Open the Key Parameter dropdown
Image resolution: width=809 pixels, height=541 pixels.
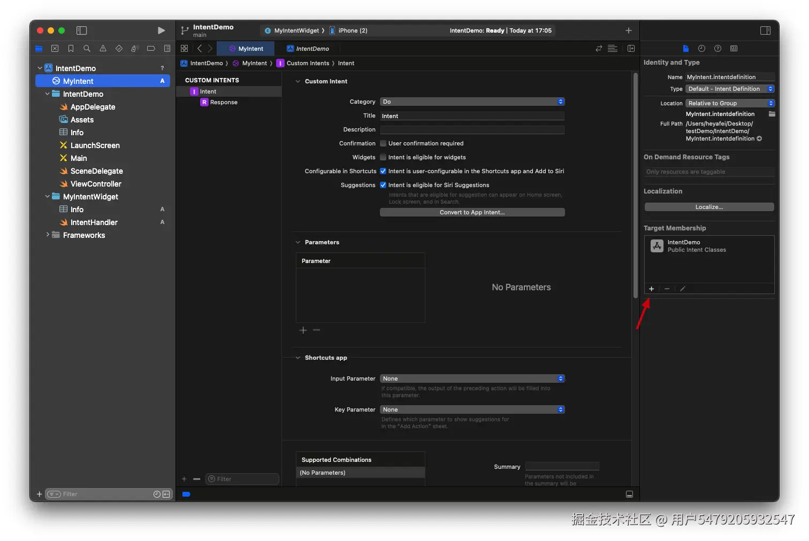tap(472, 409)
